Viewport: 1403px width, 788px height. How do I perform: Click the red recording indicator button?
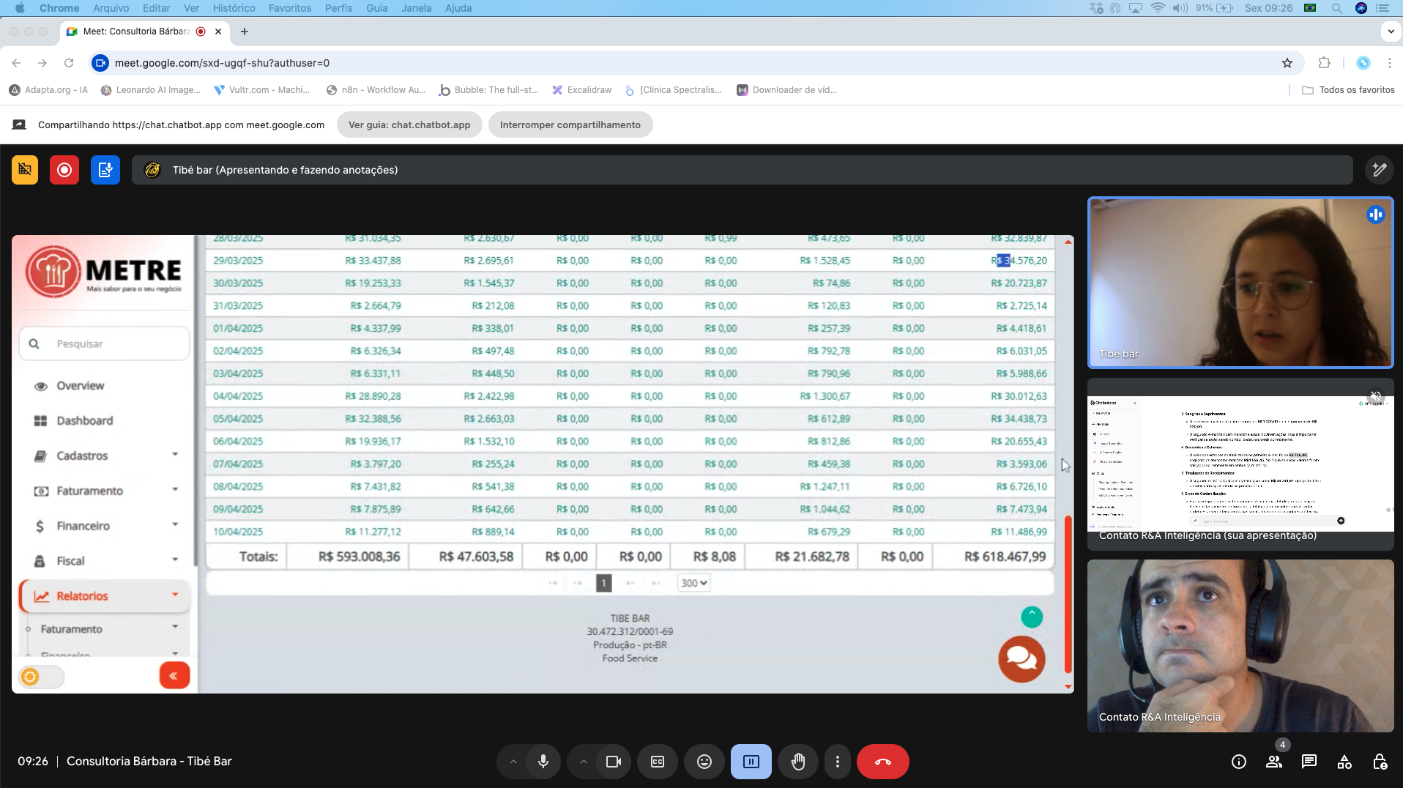64,170
